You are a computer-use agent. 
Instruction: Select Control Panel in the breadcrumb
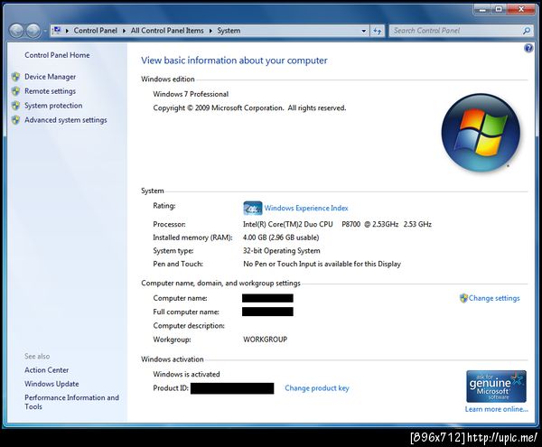click(96, 31)
